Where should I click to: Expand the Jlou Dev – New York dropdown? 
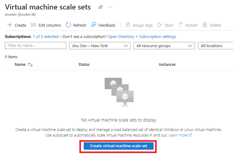(100, 46)
